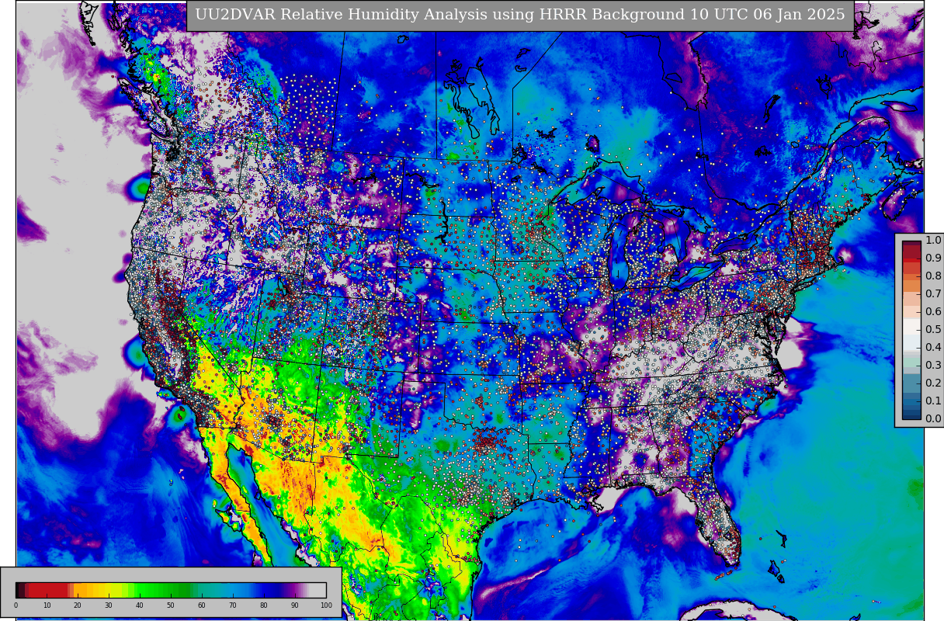Click the 0.3 label on the vertical colorbar

pos(933,365)
